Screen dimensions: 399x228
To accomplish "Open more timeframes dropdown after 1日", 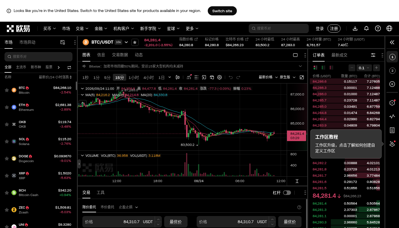I will point(170,77).
